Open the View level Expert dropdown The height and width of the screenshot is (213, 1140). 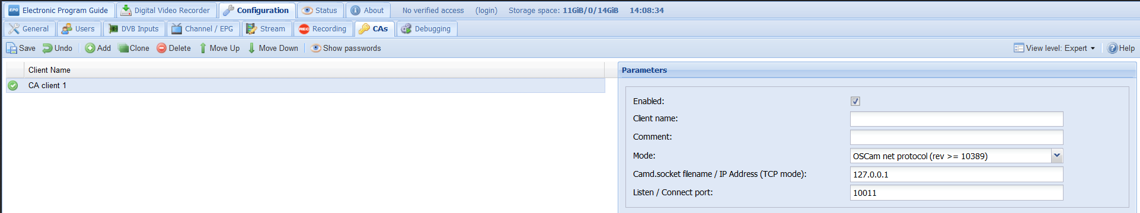pyautogui.click(x=1055, y=49)
